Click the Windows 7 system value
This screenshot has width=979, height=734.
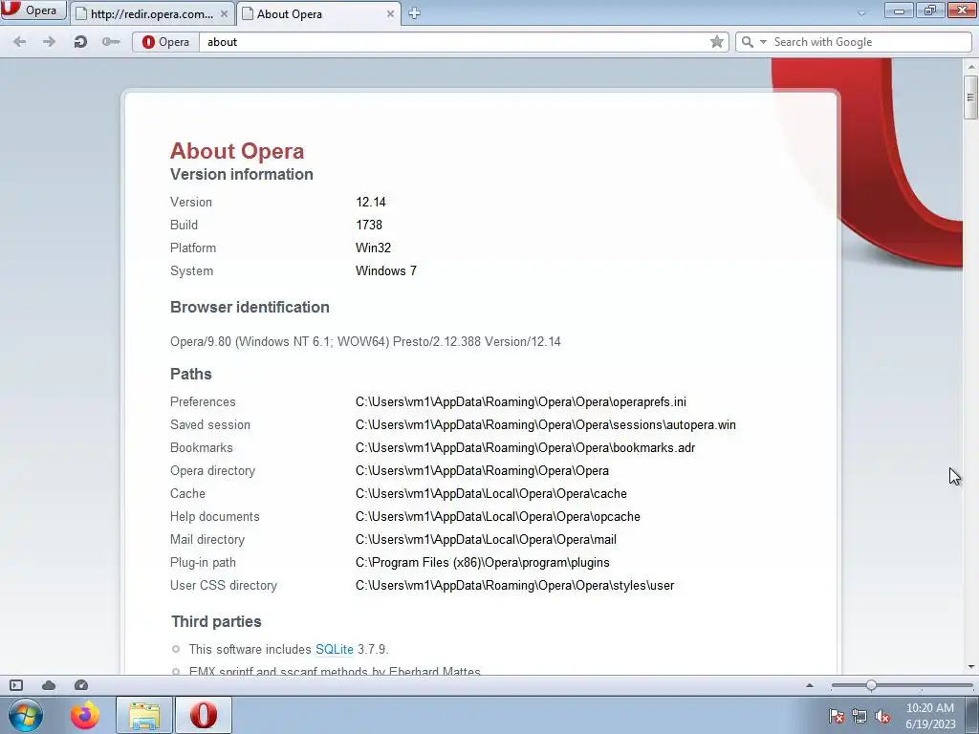click(386, 270)
